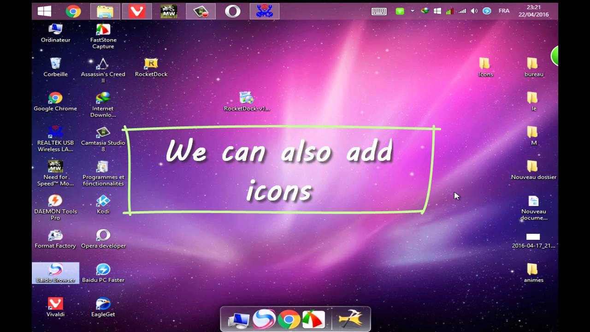Select the Internet Download Manager shortcut

(103, 105)
